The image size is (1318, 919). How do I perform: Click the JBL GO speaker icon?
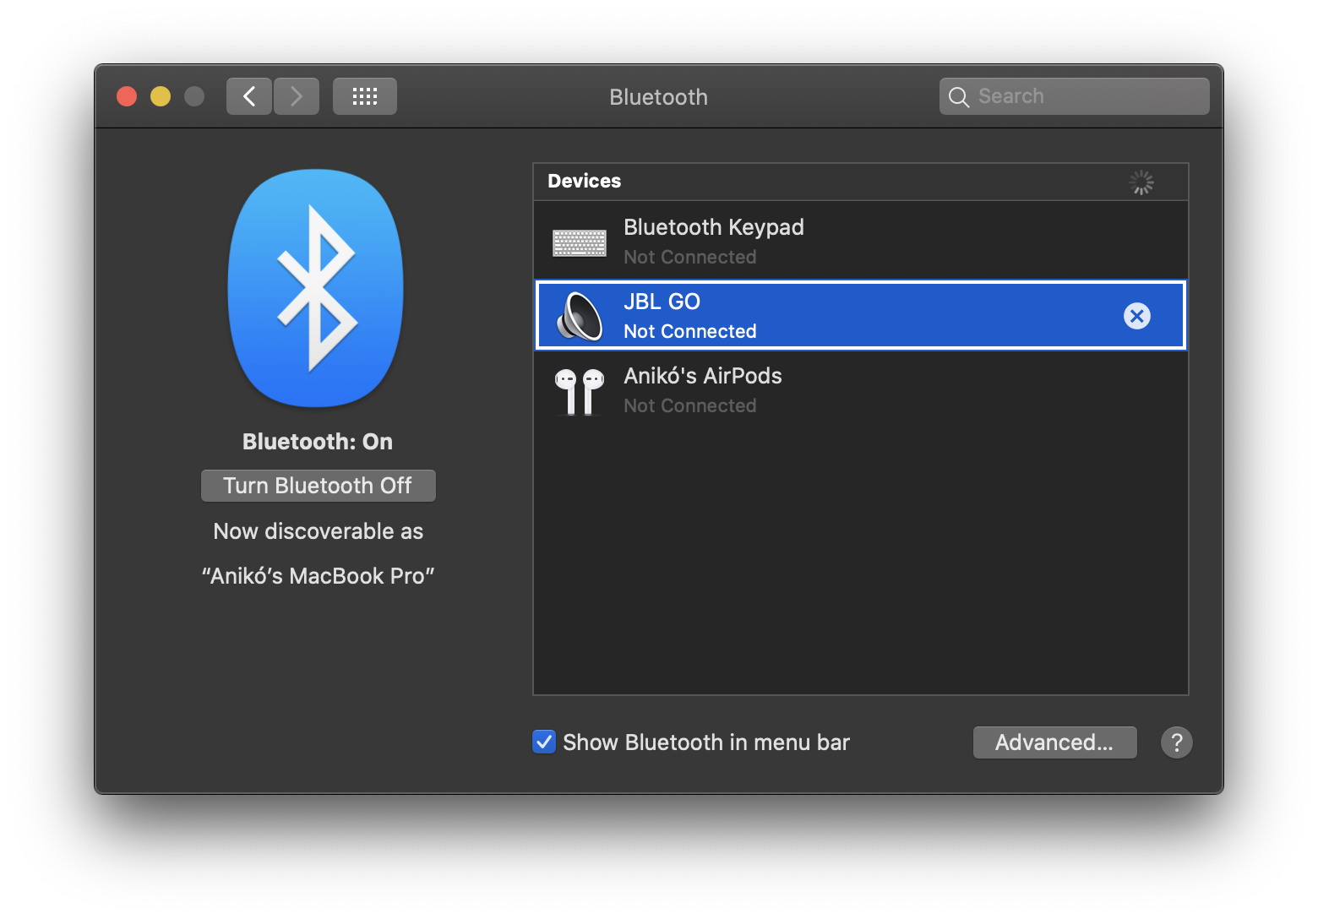580,316
